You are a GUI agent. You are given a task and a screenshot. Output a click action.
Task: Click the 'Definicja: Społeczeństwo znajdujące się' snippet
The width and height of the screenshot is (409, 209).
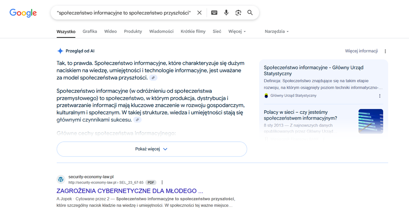tap(323, 84)
